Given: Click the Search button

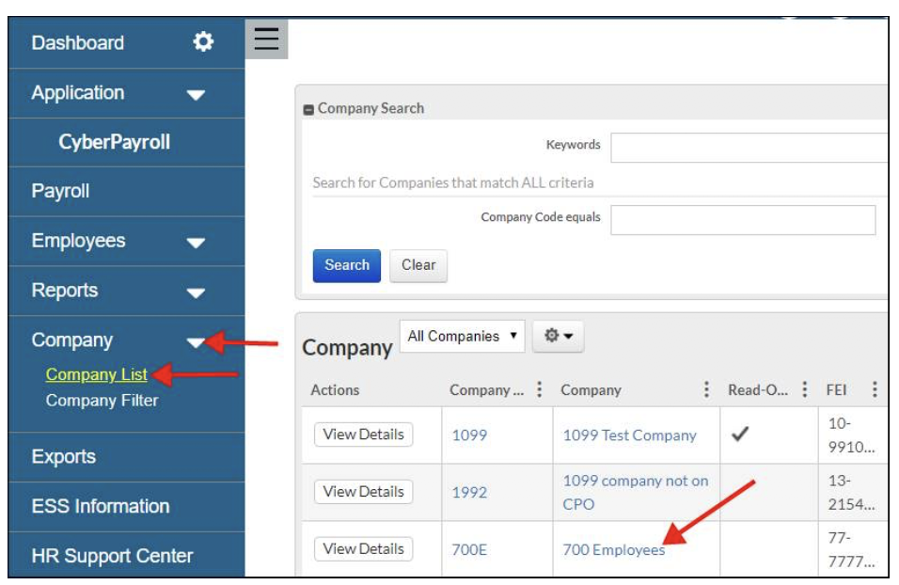Looking at the screenshot, I should point(347,264).
